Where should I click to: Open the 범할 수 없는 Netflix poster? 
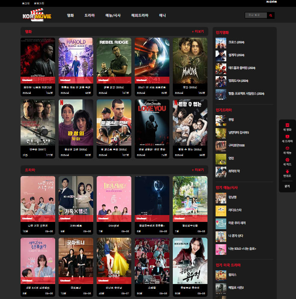click(190, 123)
